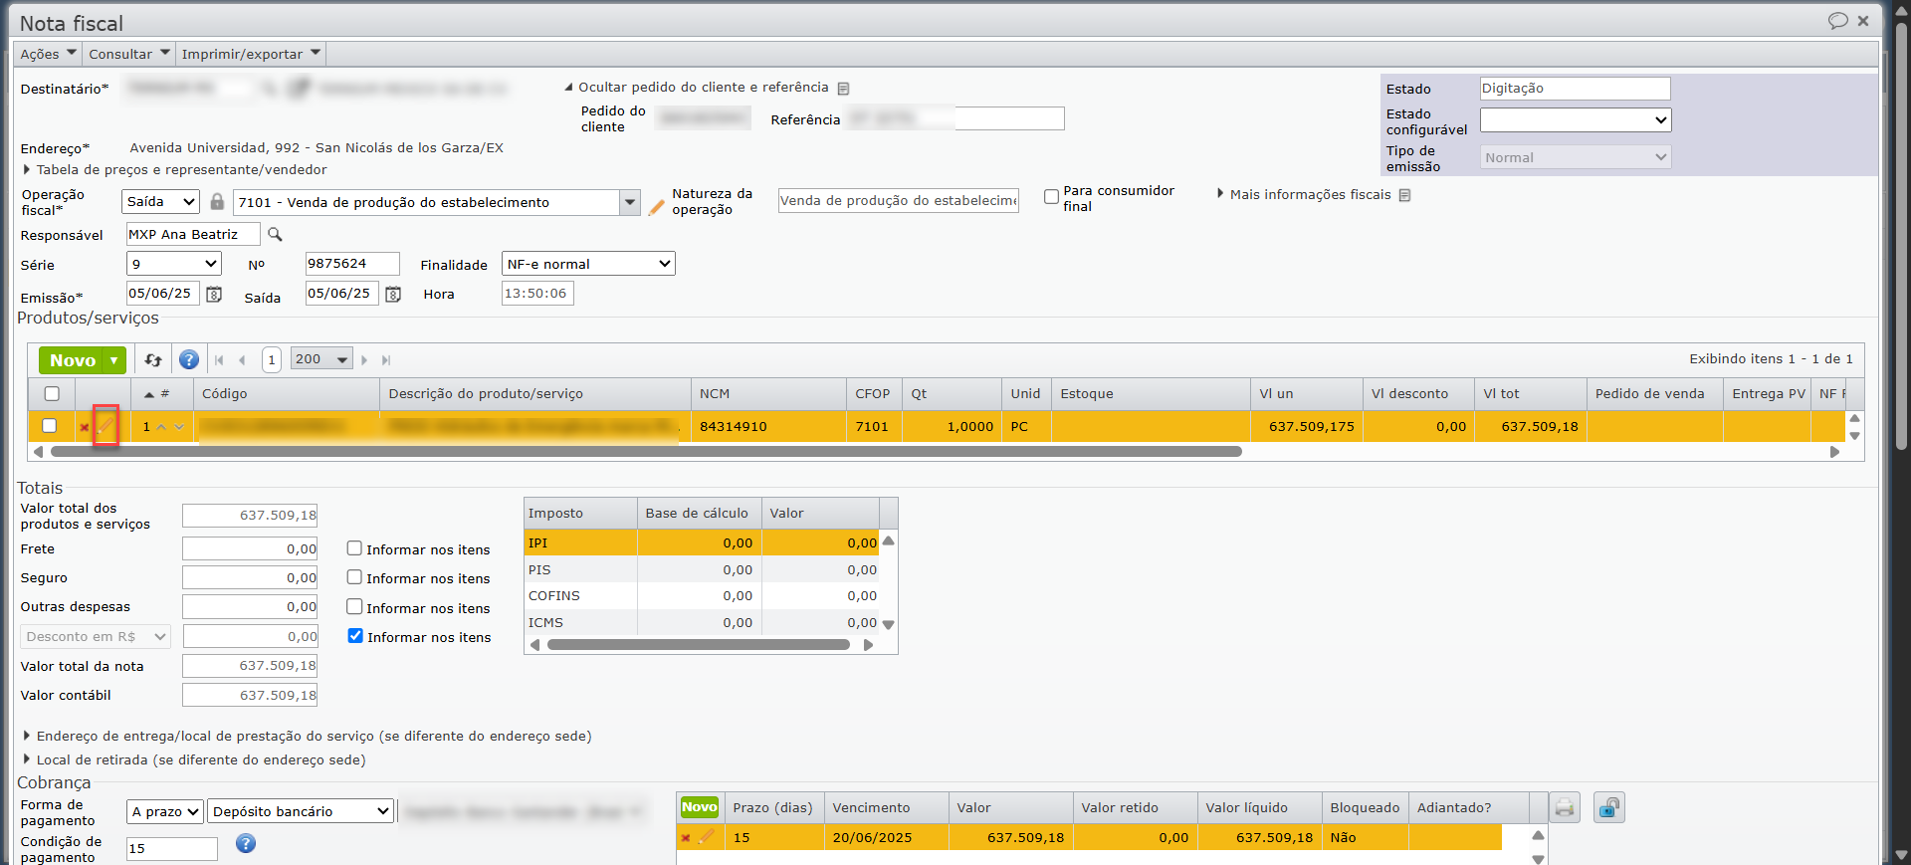1911x865 pixels.
Task: Click note icon beside Mais informações fiscais
Action: tap(1404, 195)
